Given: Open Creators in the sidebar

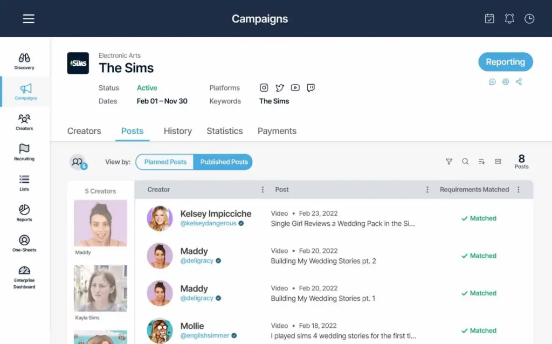Looking at the screenshot, I should pyautogui.click(x=24, y=122).
